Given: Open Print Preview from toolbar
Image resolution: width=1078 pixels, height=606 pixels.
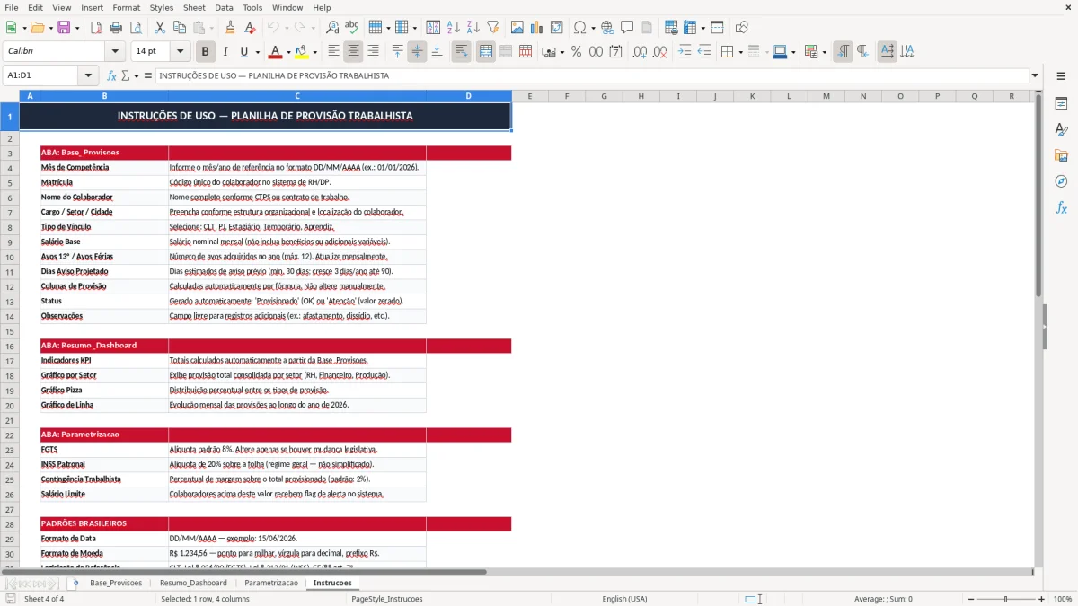Looking at the screenshot, I should (134, 28).
